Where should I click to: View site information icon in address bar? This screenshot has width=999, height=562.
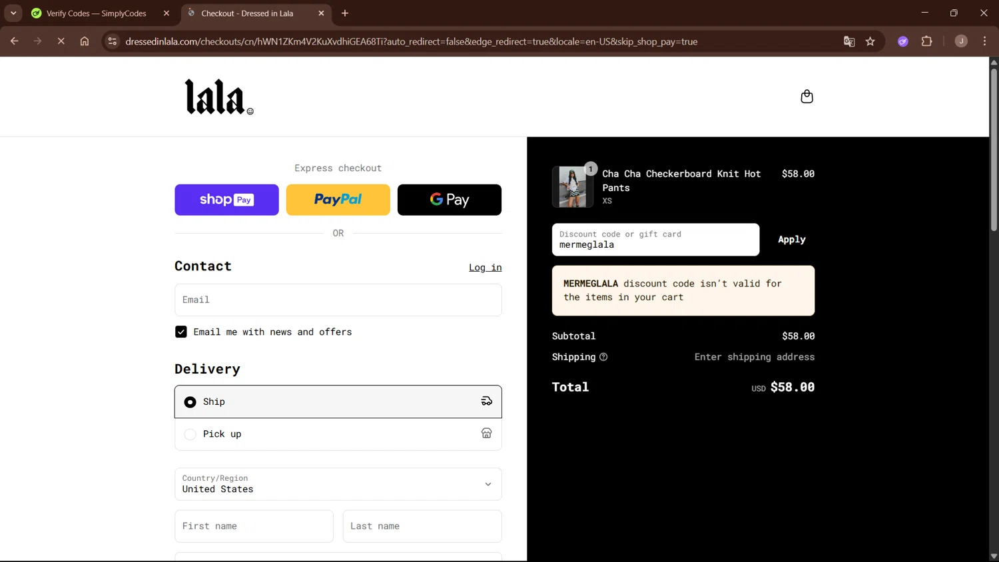click(113, 41)
